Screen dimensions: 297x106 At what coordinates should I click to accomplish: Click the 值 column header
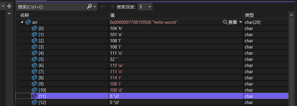coord(112,15)
